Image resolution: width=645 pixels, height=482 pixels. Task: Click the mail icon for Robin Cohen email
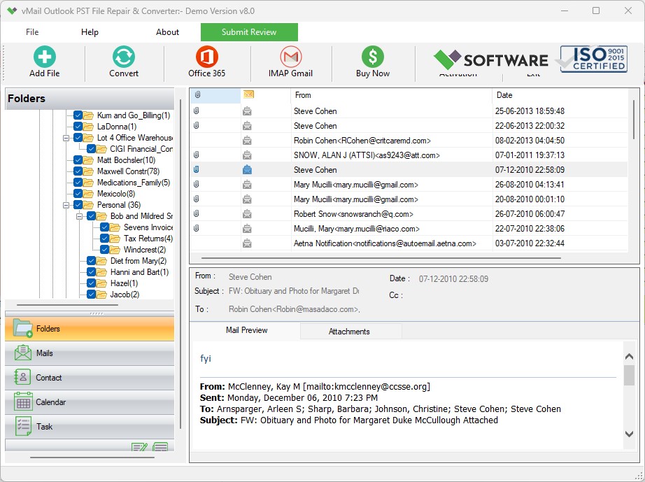click(247, 141)
